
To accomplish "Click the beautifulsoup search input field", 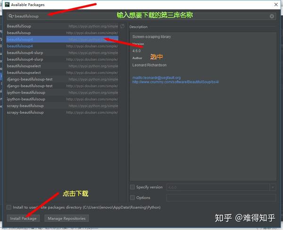I will click(141, 16).
